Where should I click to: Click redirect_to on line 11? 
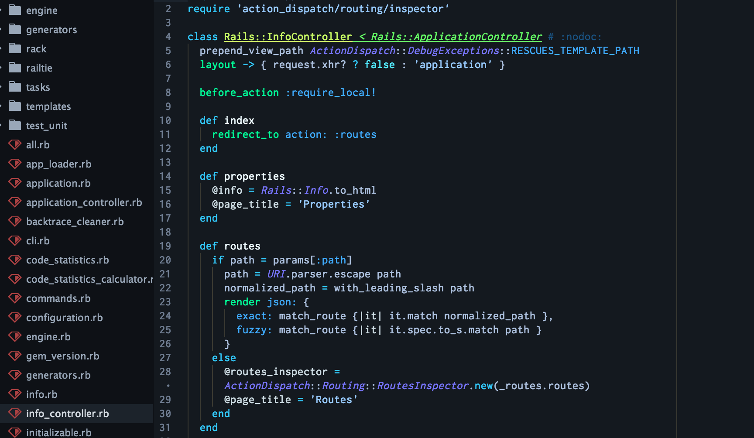pyautogui.click(x=245, y=134)
